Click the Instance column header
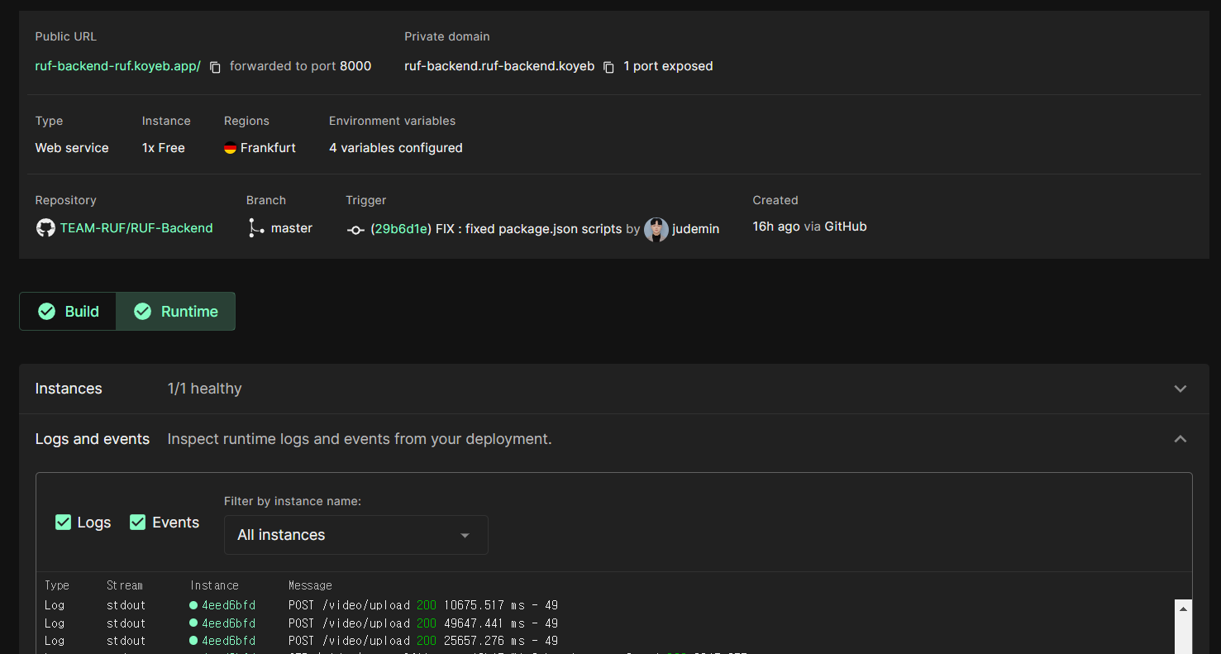The width and height of the screenshot is (1221, 654). pos(214,585)
